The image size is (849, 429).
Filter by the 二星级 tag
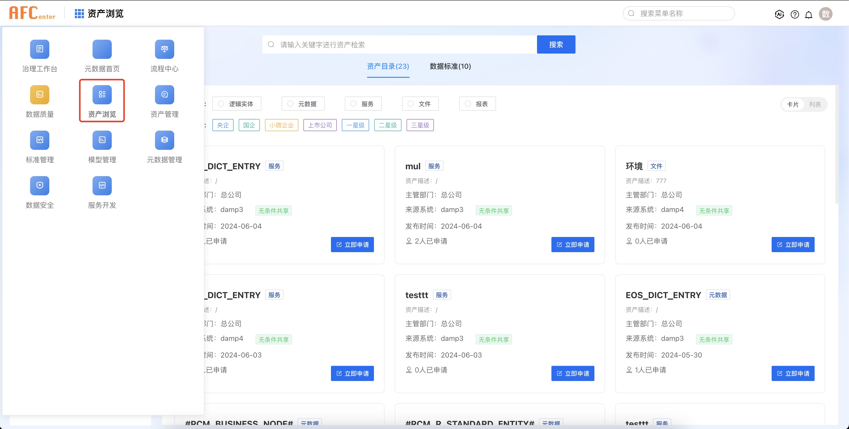[388, 125]
